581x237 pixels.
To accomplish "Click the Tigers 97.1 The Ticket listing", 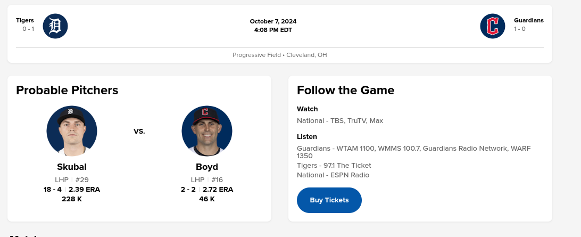I will pyautogui.click(x=334, y=166).
